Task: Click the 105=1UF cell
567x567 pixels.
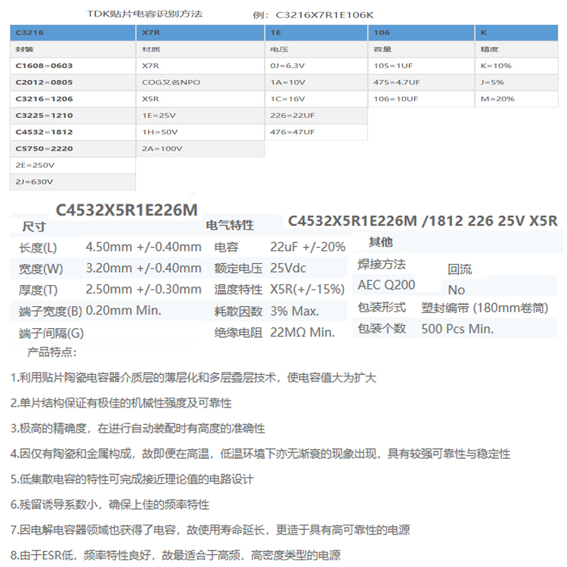Action: pyautogui.click(x=421, y=66)
